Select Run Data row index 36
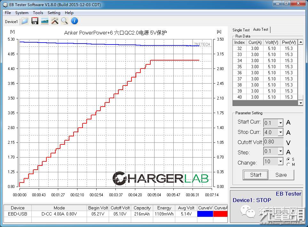308x227 pixels. tap(265, 73)
